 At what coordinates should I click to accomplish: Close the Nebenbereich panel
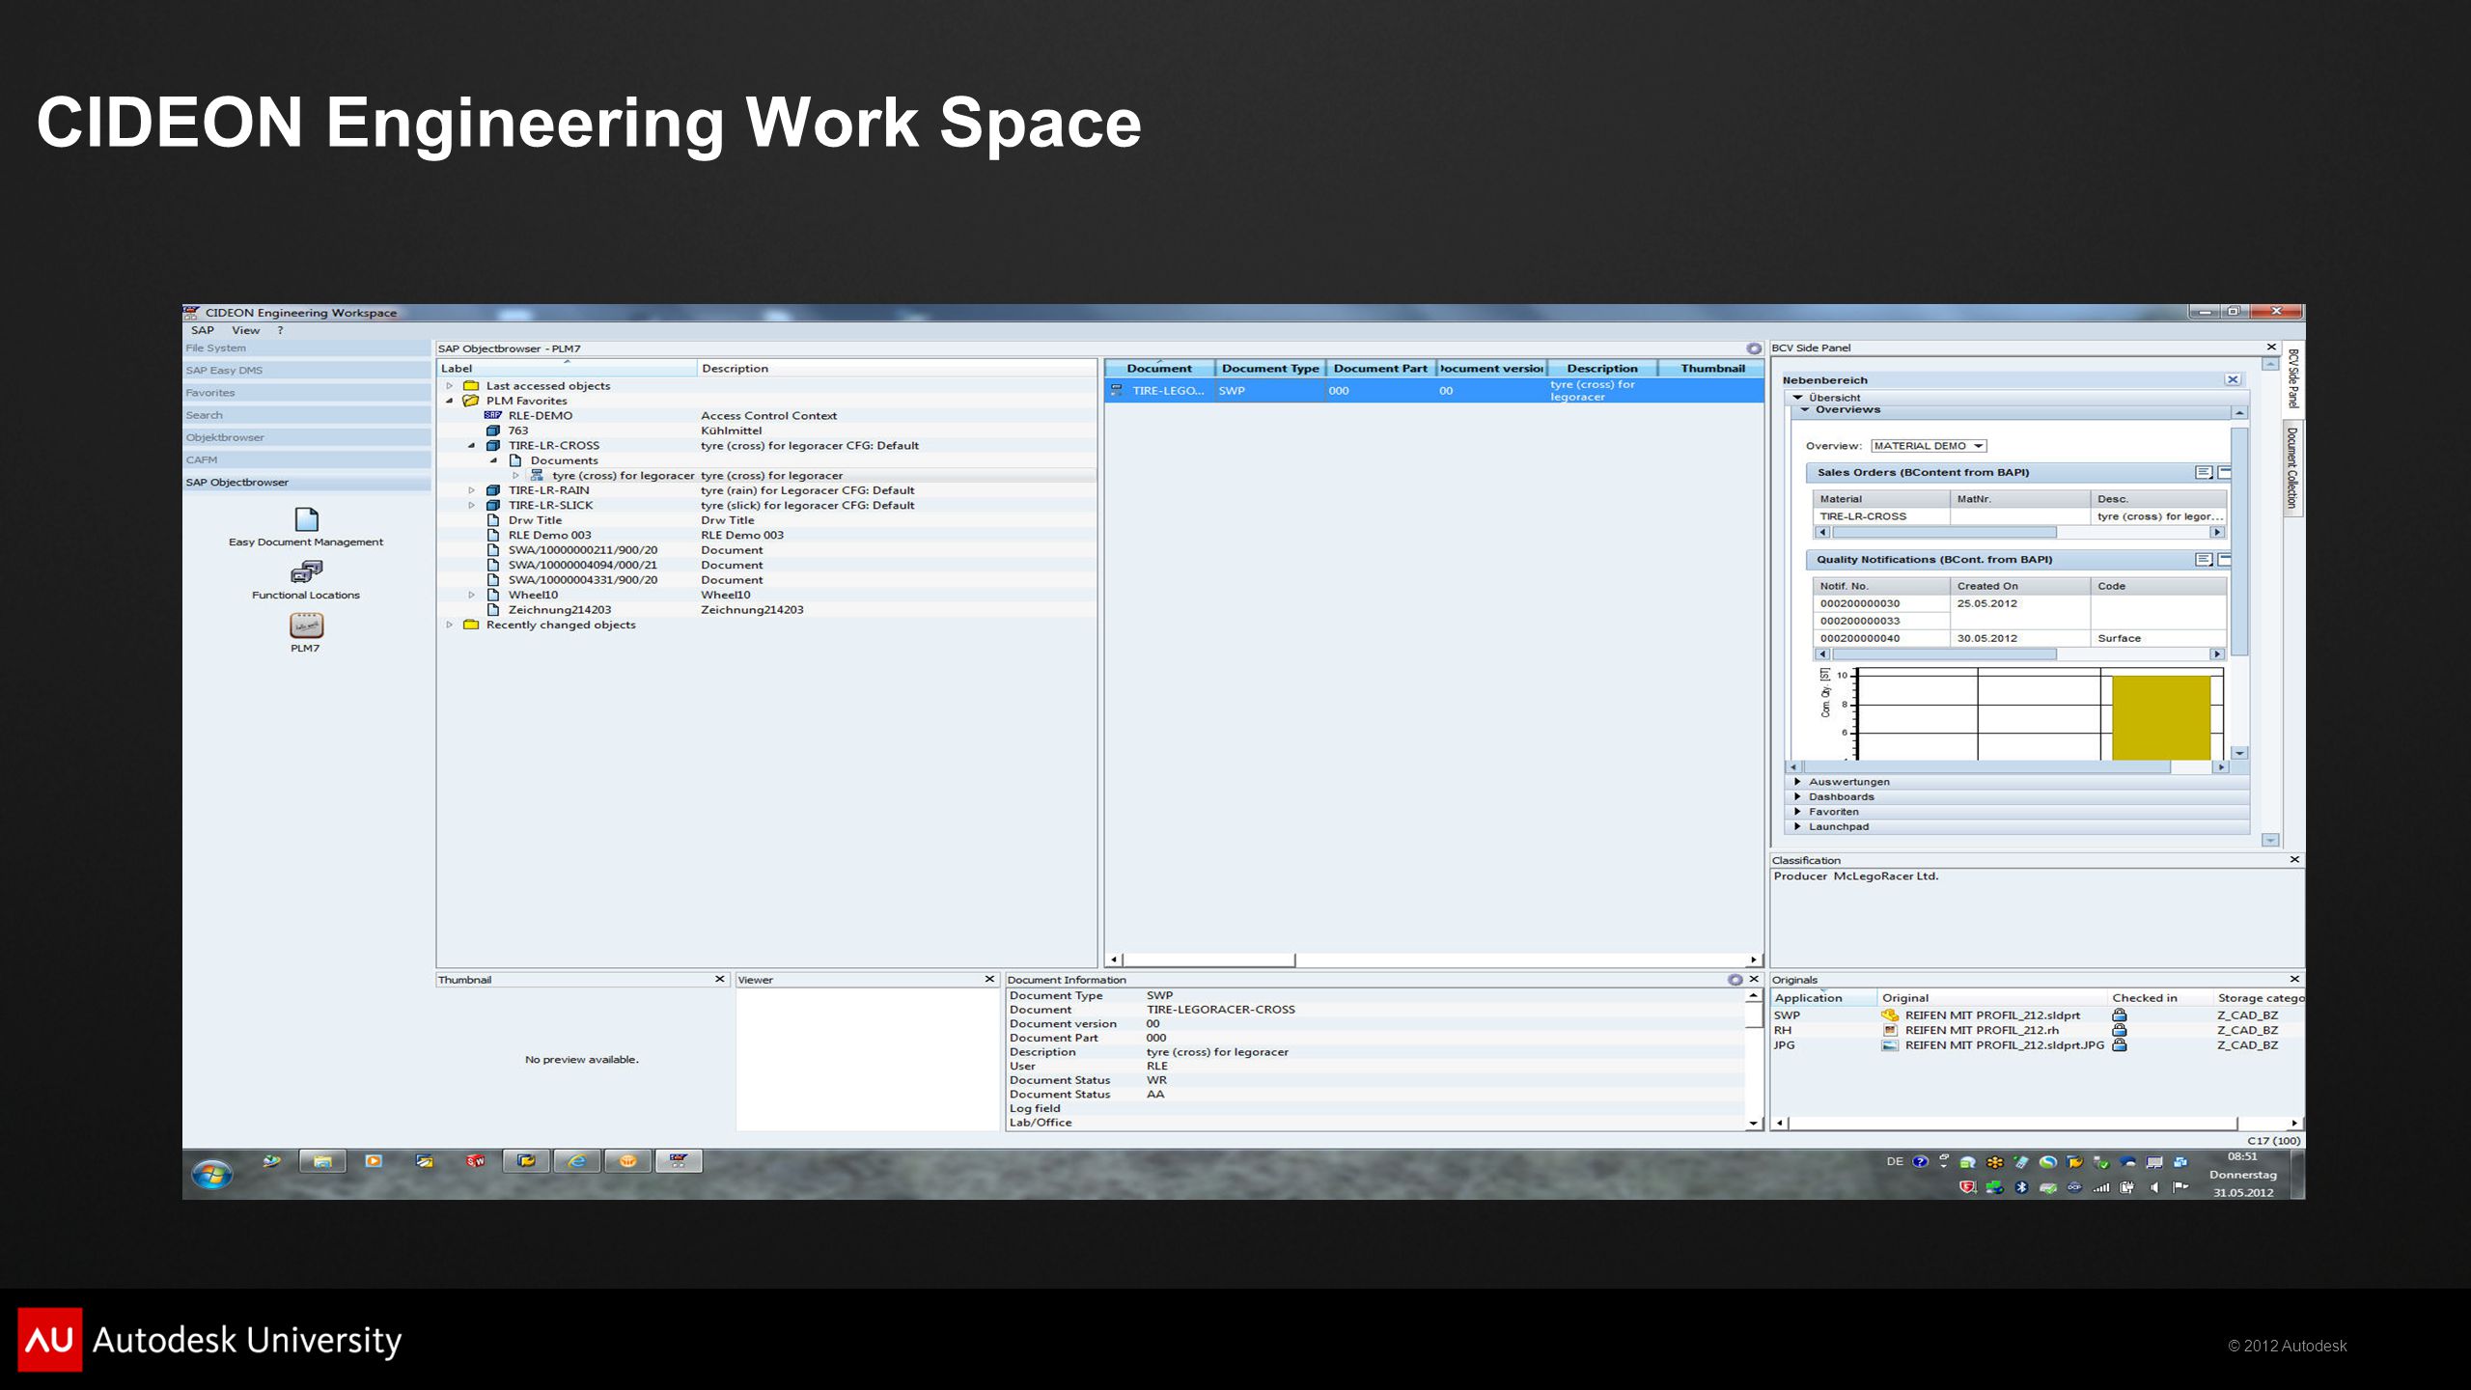pos(2233,380)
